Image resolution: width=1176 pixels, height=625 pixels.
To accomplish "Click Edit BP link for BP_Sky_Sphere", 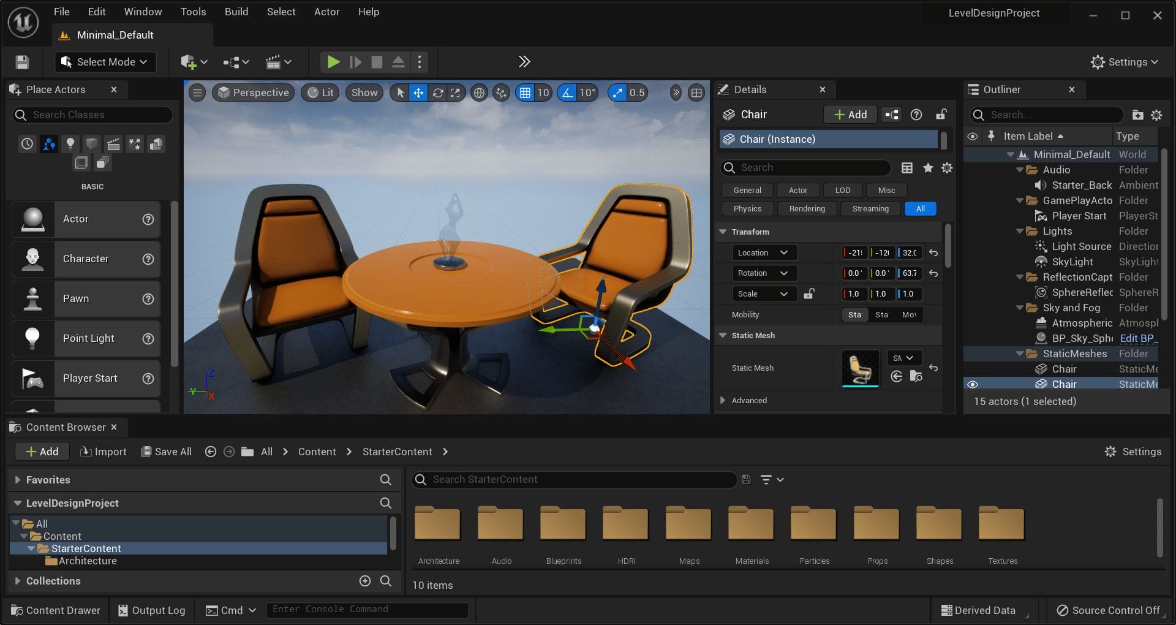I will [1137, 338].
